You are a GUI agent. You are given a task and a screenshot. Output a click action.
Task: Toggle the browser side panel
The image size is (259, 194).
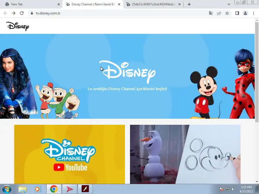click(237, 13)
